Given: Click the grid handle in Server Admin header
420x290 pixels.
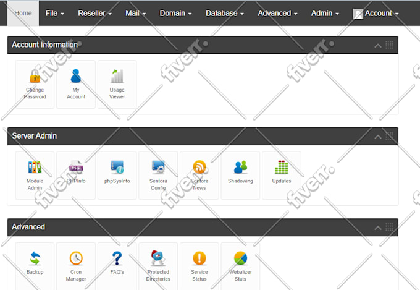Looking at the screenshot, I should pos(390,136).
